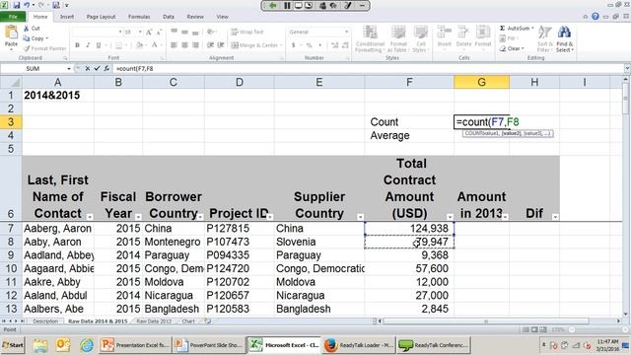Screen dimensions: 631x355
Task: Open Format as Table
Action: (x=397, y=38)
